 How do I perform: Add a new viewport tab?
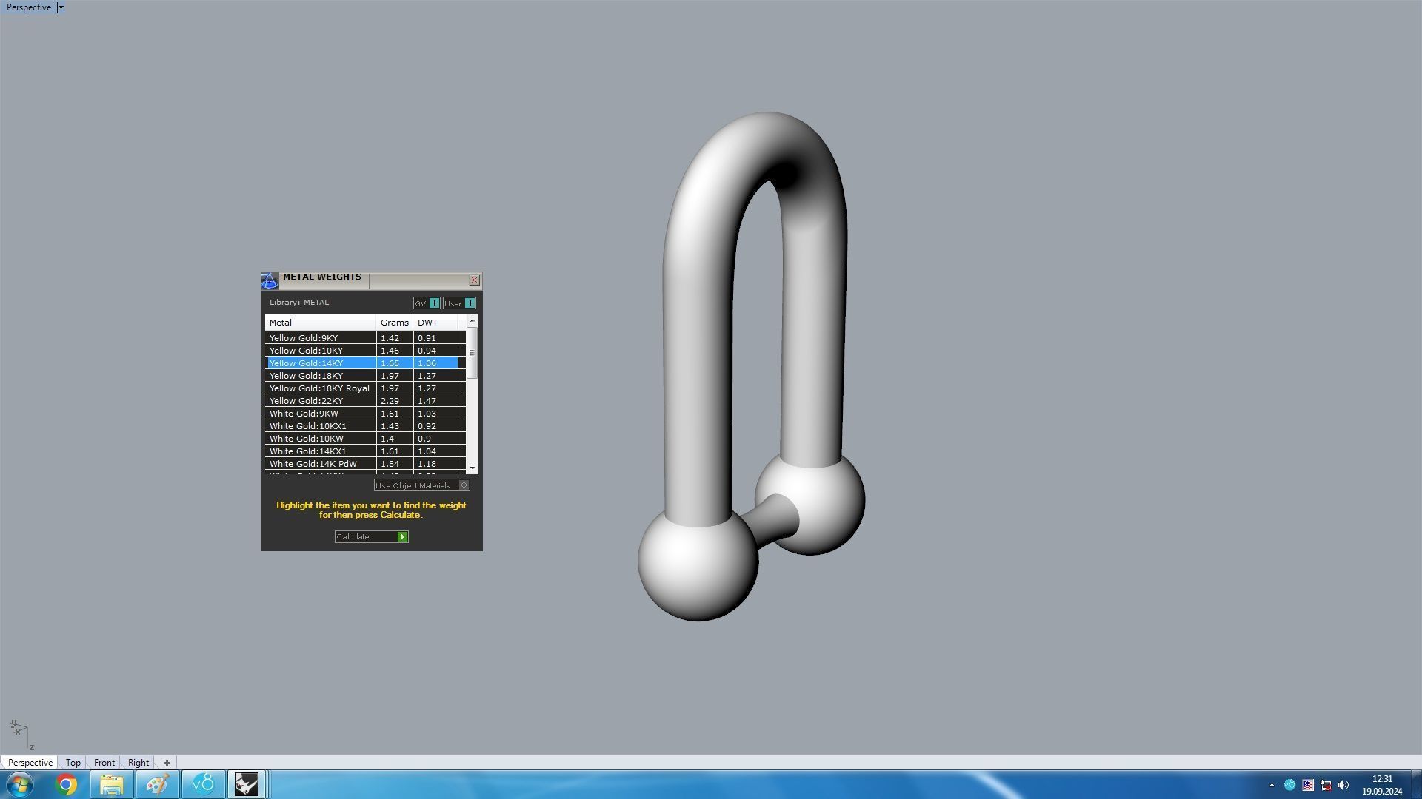click(x=167, y=763)
